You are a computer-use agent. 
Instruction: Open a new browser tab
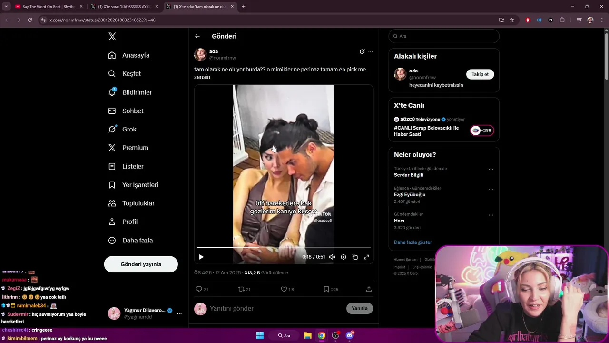[x=244, y=7]
